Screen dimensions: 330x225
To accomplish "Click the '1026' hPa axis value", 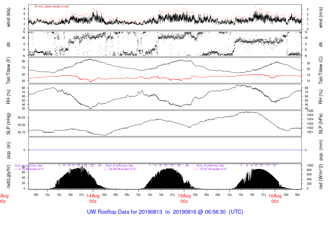I will 310,111.
